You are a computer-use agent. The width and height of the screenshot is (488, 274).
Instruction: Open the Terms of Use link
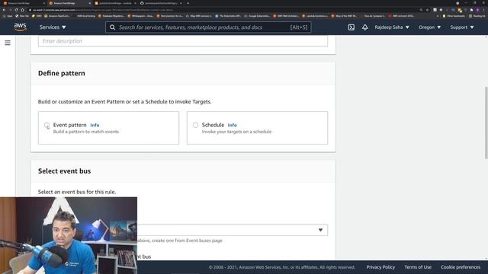click(418, 267)
